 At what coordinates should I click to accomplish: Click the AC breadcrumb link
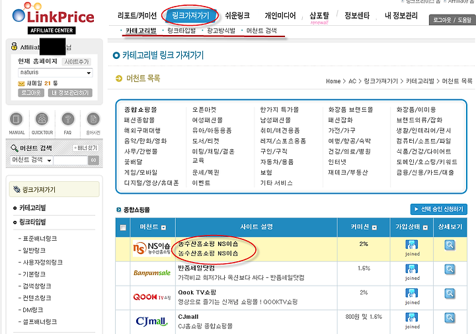352,81
